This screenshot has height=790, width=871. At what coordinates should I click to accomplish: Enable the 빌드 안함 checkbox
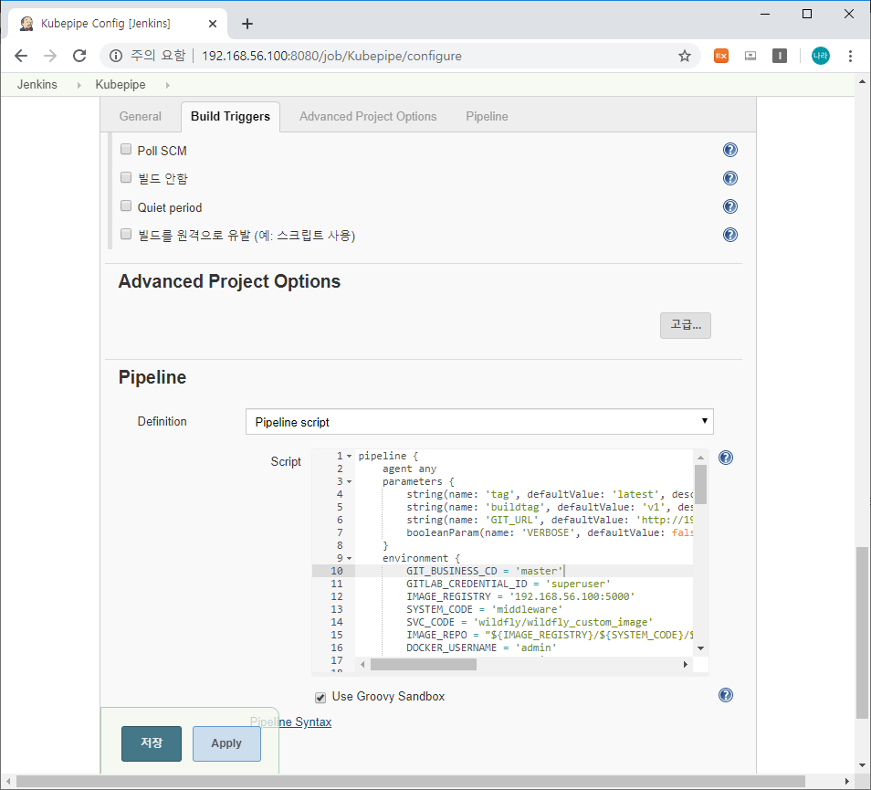coord(126,177)
